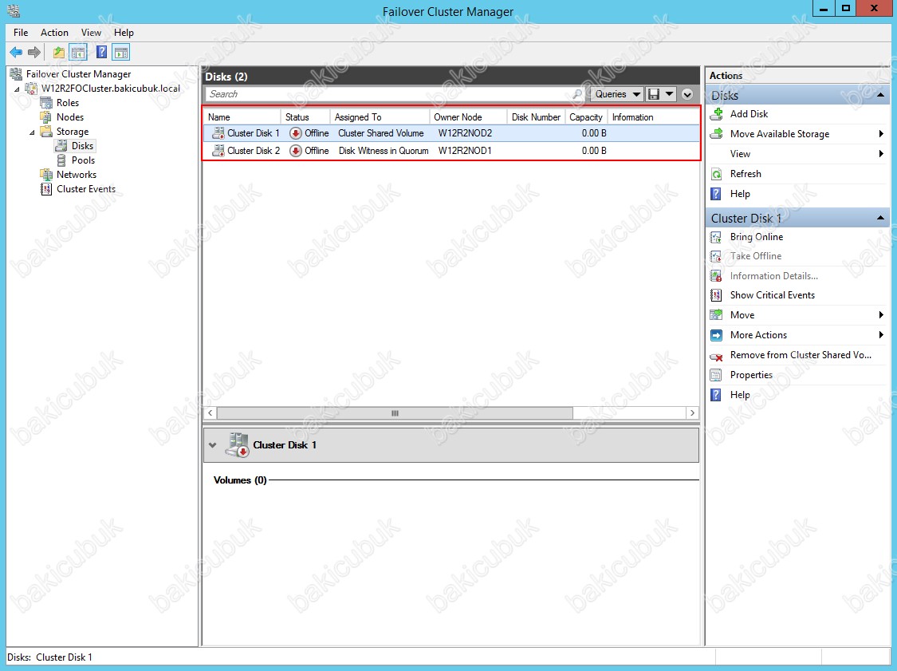Click the Cluster Disk 1 row icon
The height and width of the screenshot is (671, 897).
click(x=218, y=133)
